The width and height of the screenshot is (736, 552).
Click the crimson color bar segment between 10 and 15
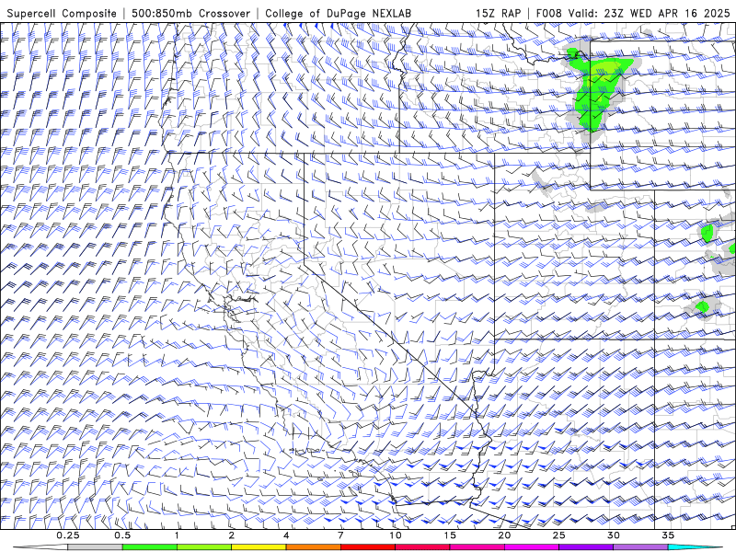pyautogui.click(x=422, y=547)
